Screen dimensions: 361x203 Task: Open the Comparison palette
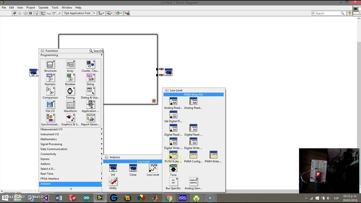coord(50,91)
